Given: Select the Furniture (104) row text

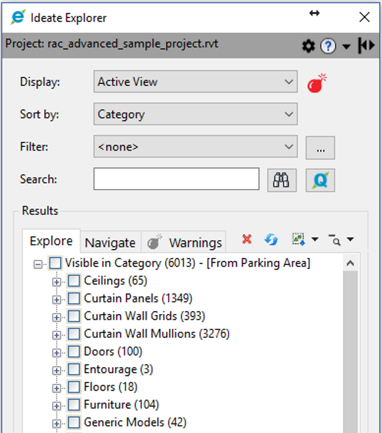Looking at the screenshot, I should [121, 405].
